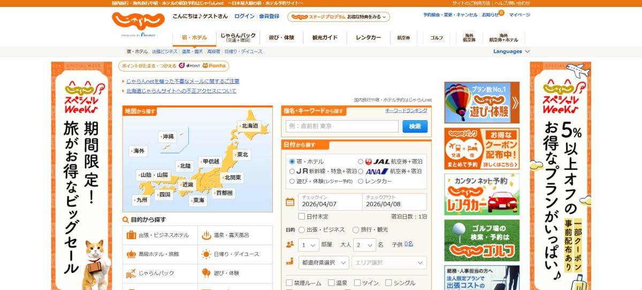Image resolution: width=642 pixels, height=290 pixels.
Task: Select the 宿・ホテル radio button
Action: coord(292,161)
